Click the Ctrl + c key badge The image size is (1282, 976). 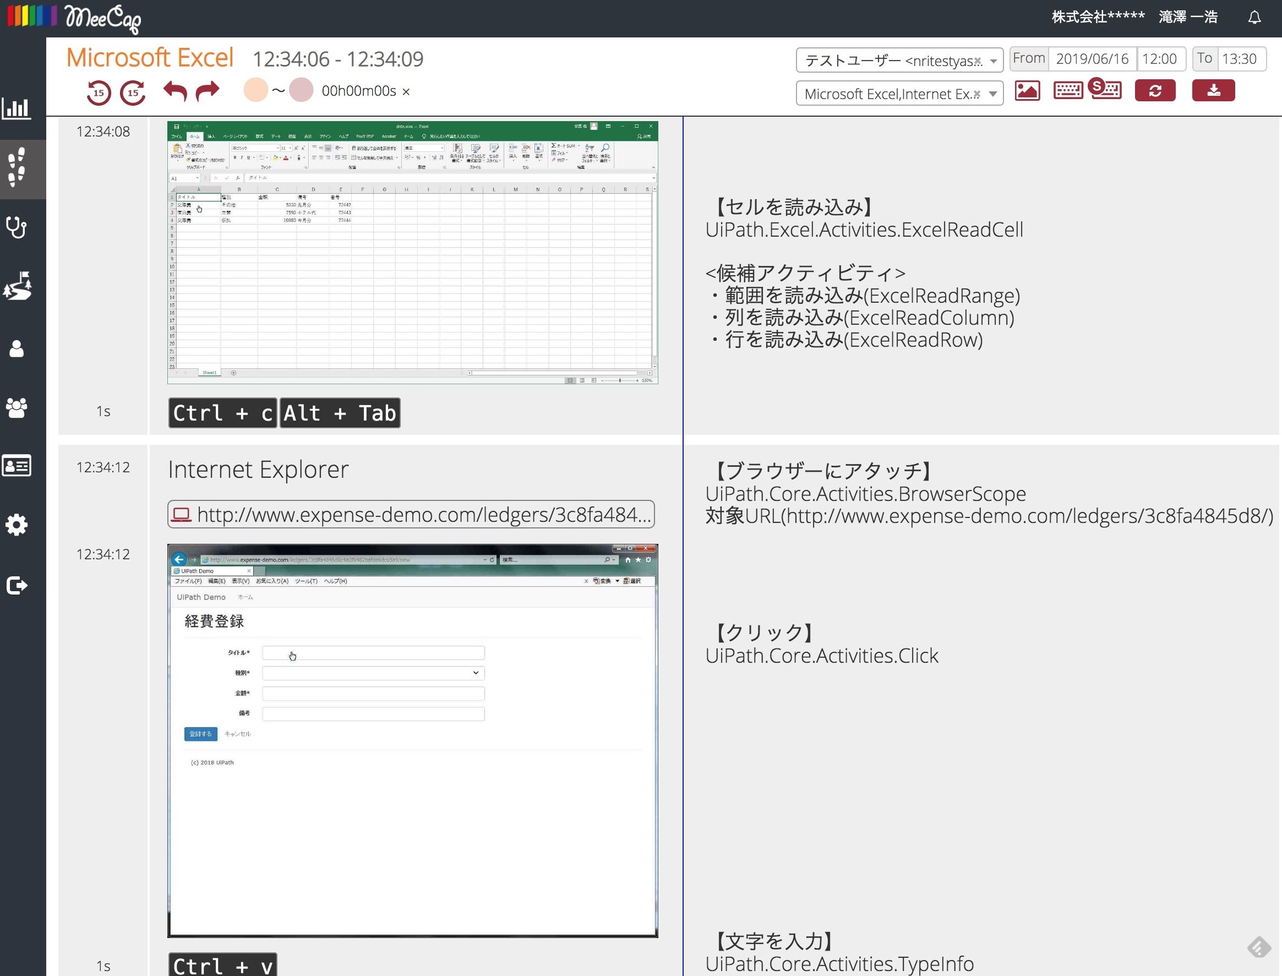[222, 413]
